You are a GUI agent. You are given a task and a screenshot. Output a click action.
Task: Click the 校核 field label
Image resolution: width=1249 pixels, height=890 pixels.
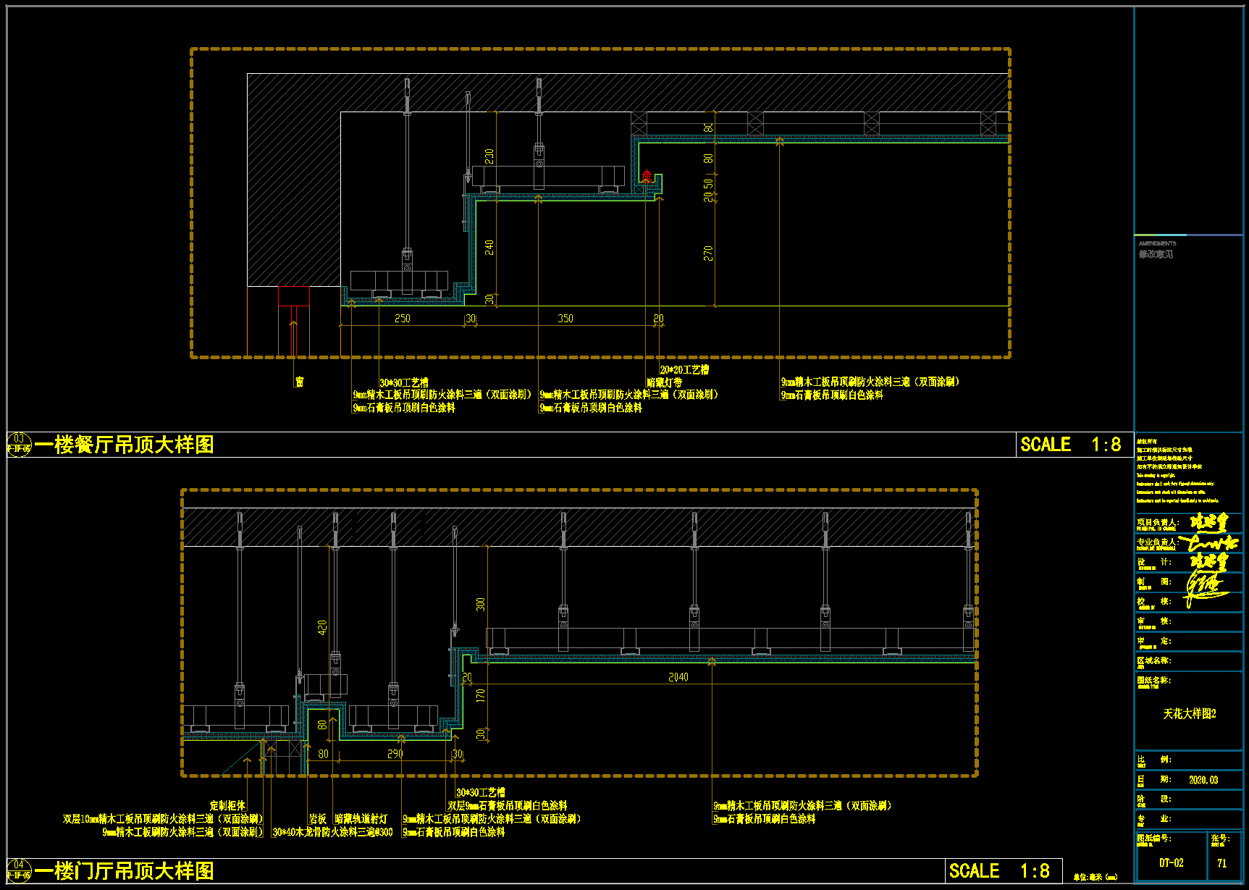coord(1154,600)
